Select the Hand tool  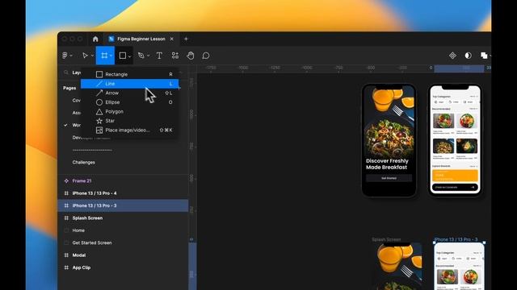[x=191, y=56]
